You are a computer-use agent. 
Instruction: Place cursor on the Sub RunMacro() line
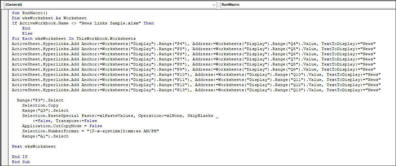(x=30, y=13)
